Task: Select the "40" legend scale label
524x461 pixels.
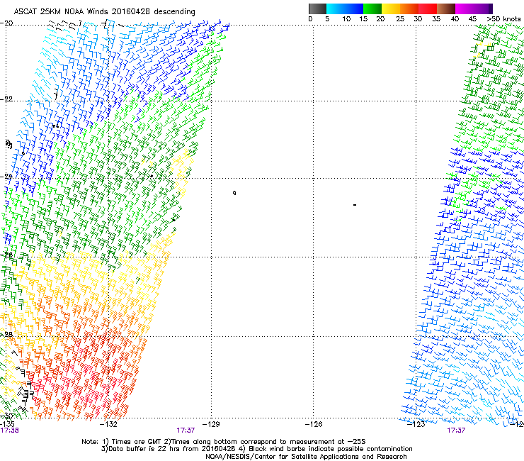Action: point(455,19)
